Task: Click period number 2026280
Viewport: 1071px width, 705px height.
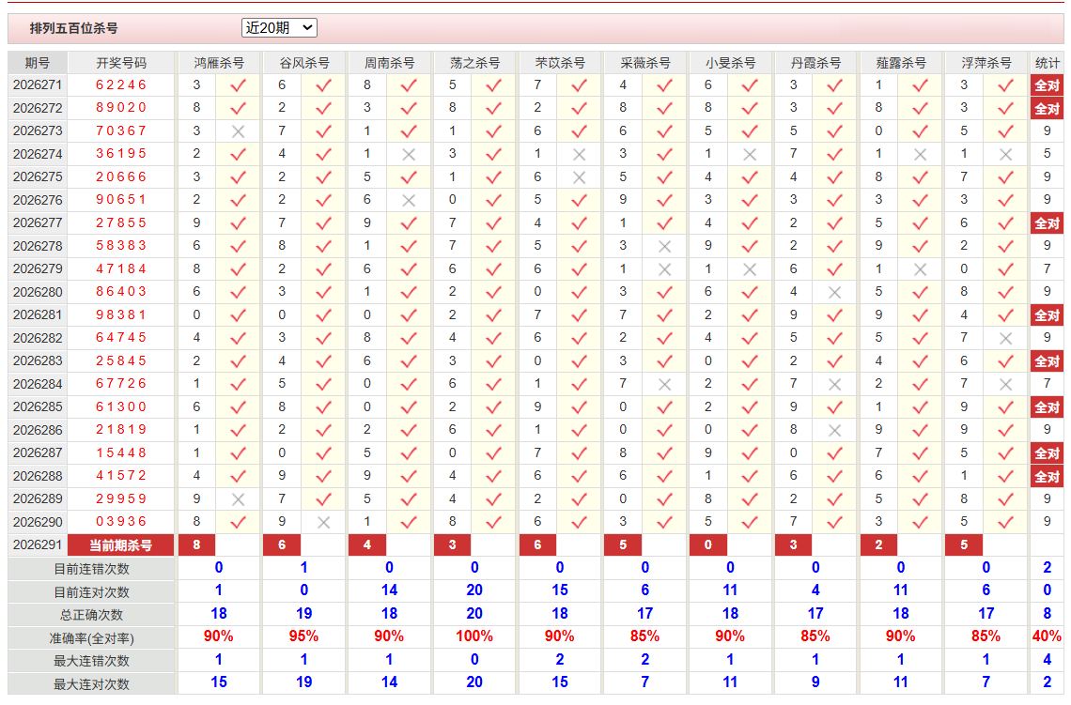Action: pyautogui.click(x=38, y=292)
